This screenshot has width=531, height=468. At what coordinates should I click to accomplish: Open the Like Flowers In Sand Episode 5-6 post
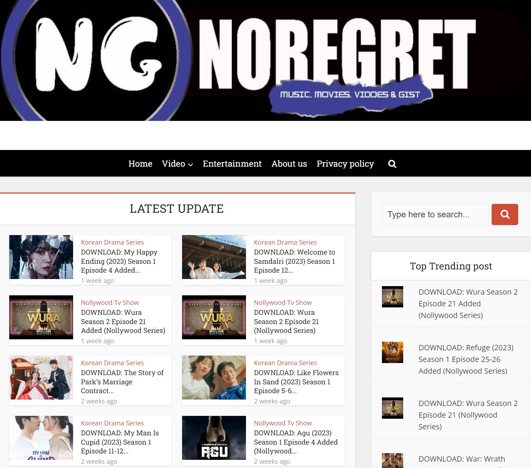point(296,382)
